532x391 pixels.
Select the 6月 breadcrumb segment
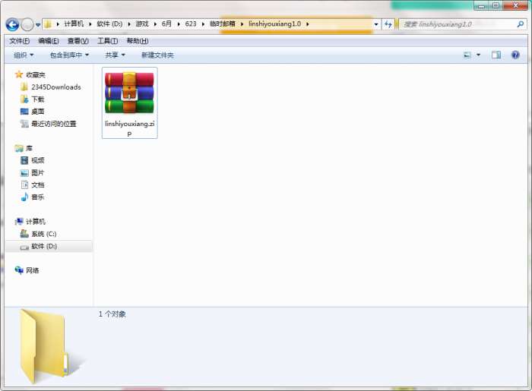pos(166,24)
